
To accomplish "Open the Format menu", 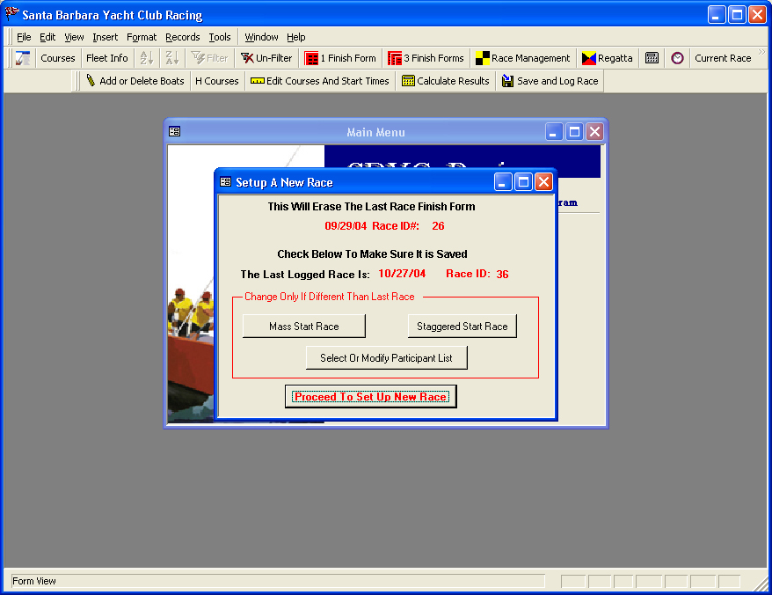I will click(142, 37).
